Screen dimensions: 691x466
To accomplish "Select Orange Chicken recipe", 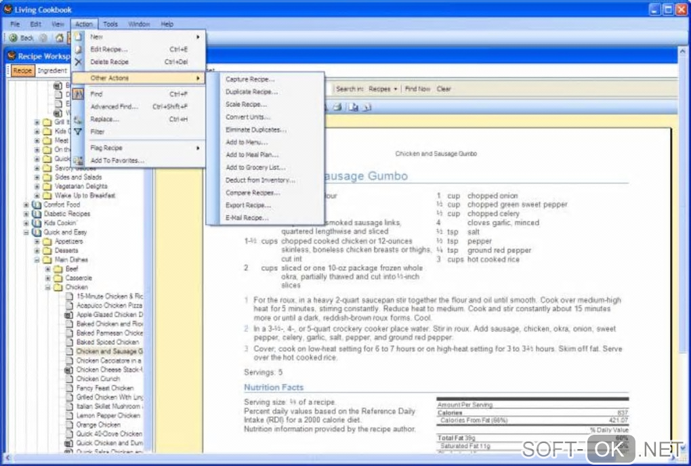I will [x=98, y=425].
